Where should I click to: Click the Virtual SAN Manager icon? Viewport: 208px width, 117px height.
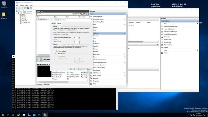162,34
